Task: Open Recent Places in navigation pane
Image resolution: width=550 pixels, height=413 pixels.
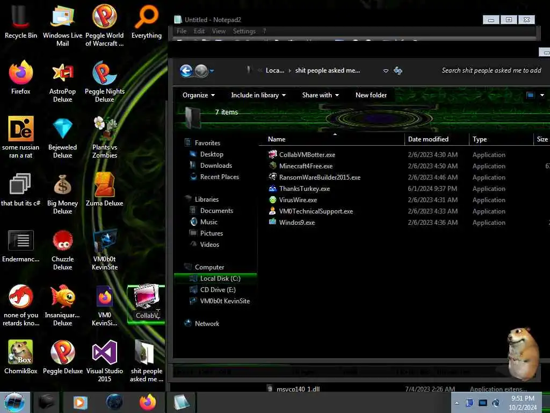Action: point(214,176)
